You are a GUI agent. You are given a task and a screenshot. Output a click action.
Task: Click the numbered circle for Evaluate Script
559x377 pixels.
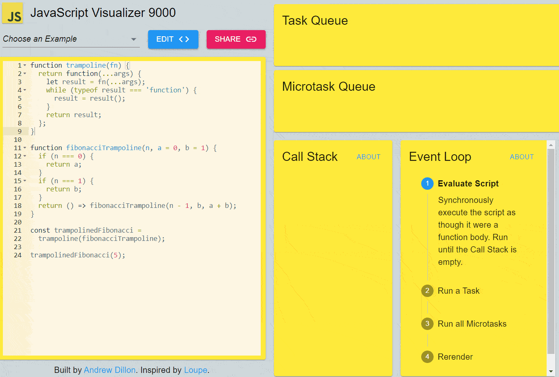click(x=427, y=184)
